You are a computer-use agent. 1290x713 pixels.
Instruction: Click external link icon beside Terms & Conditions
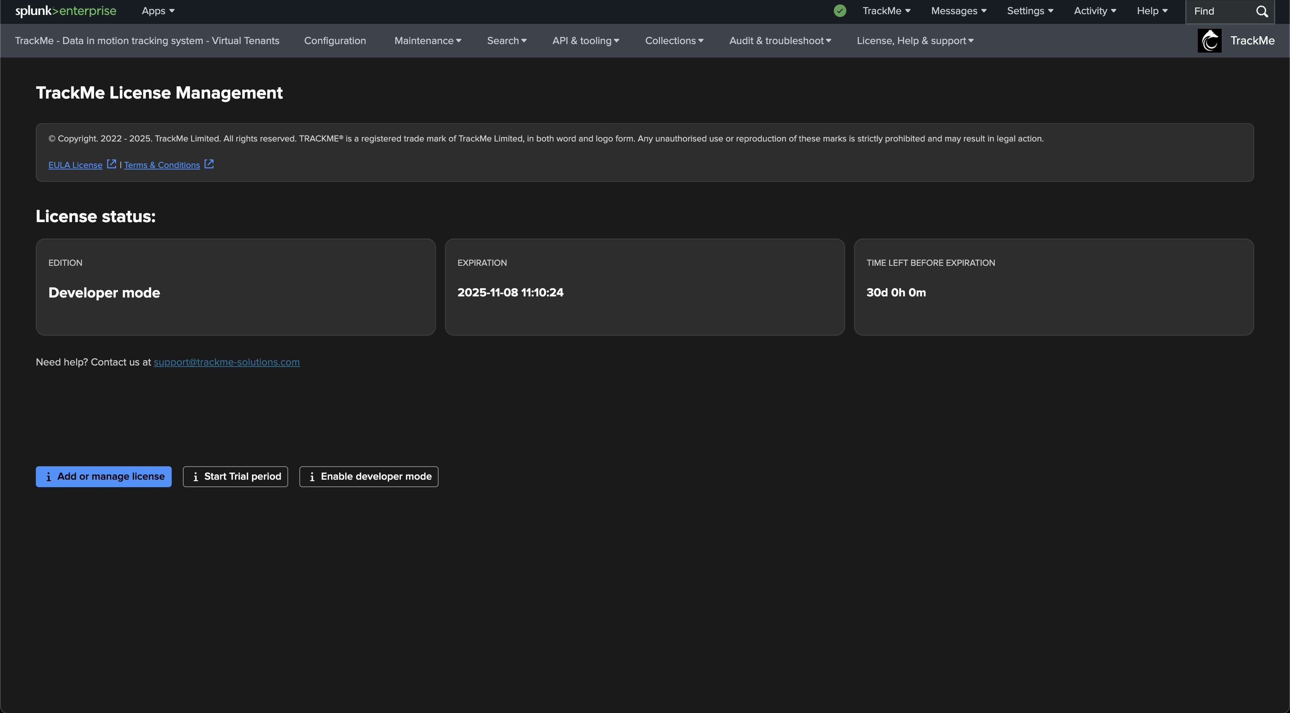[x=209, y=164]
